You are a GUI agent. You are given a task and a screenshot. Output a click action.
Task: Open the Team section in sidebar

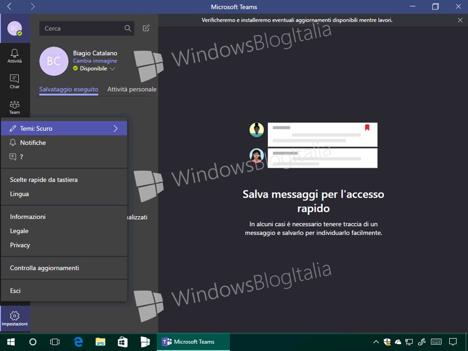[x=15, y=107]
